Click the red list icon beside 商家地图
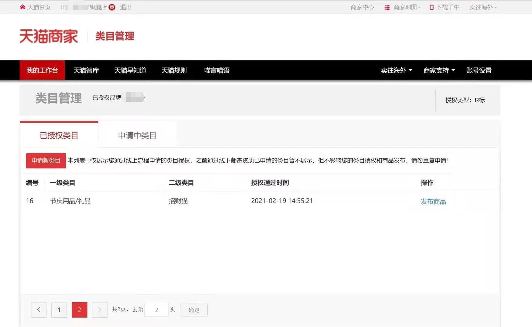532x327 pixels. (x=387, y=7)
